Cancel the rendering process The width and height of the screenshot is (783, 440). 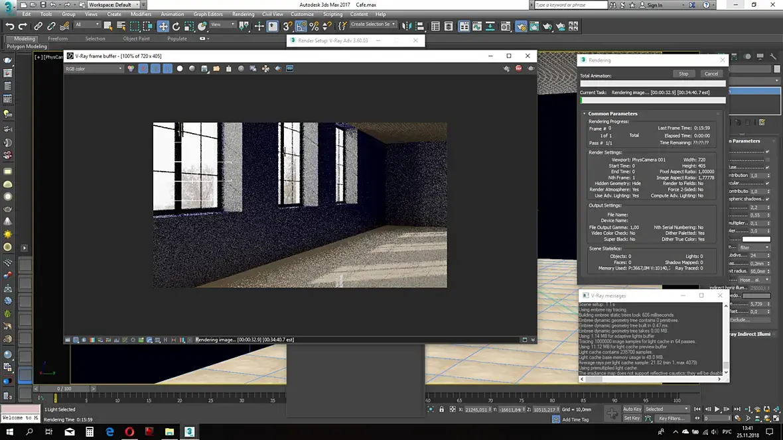click(x=711, y=74)
